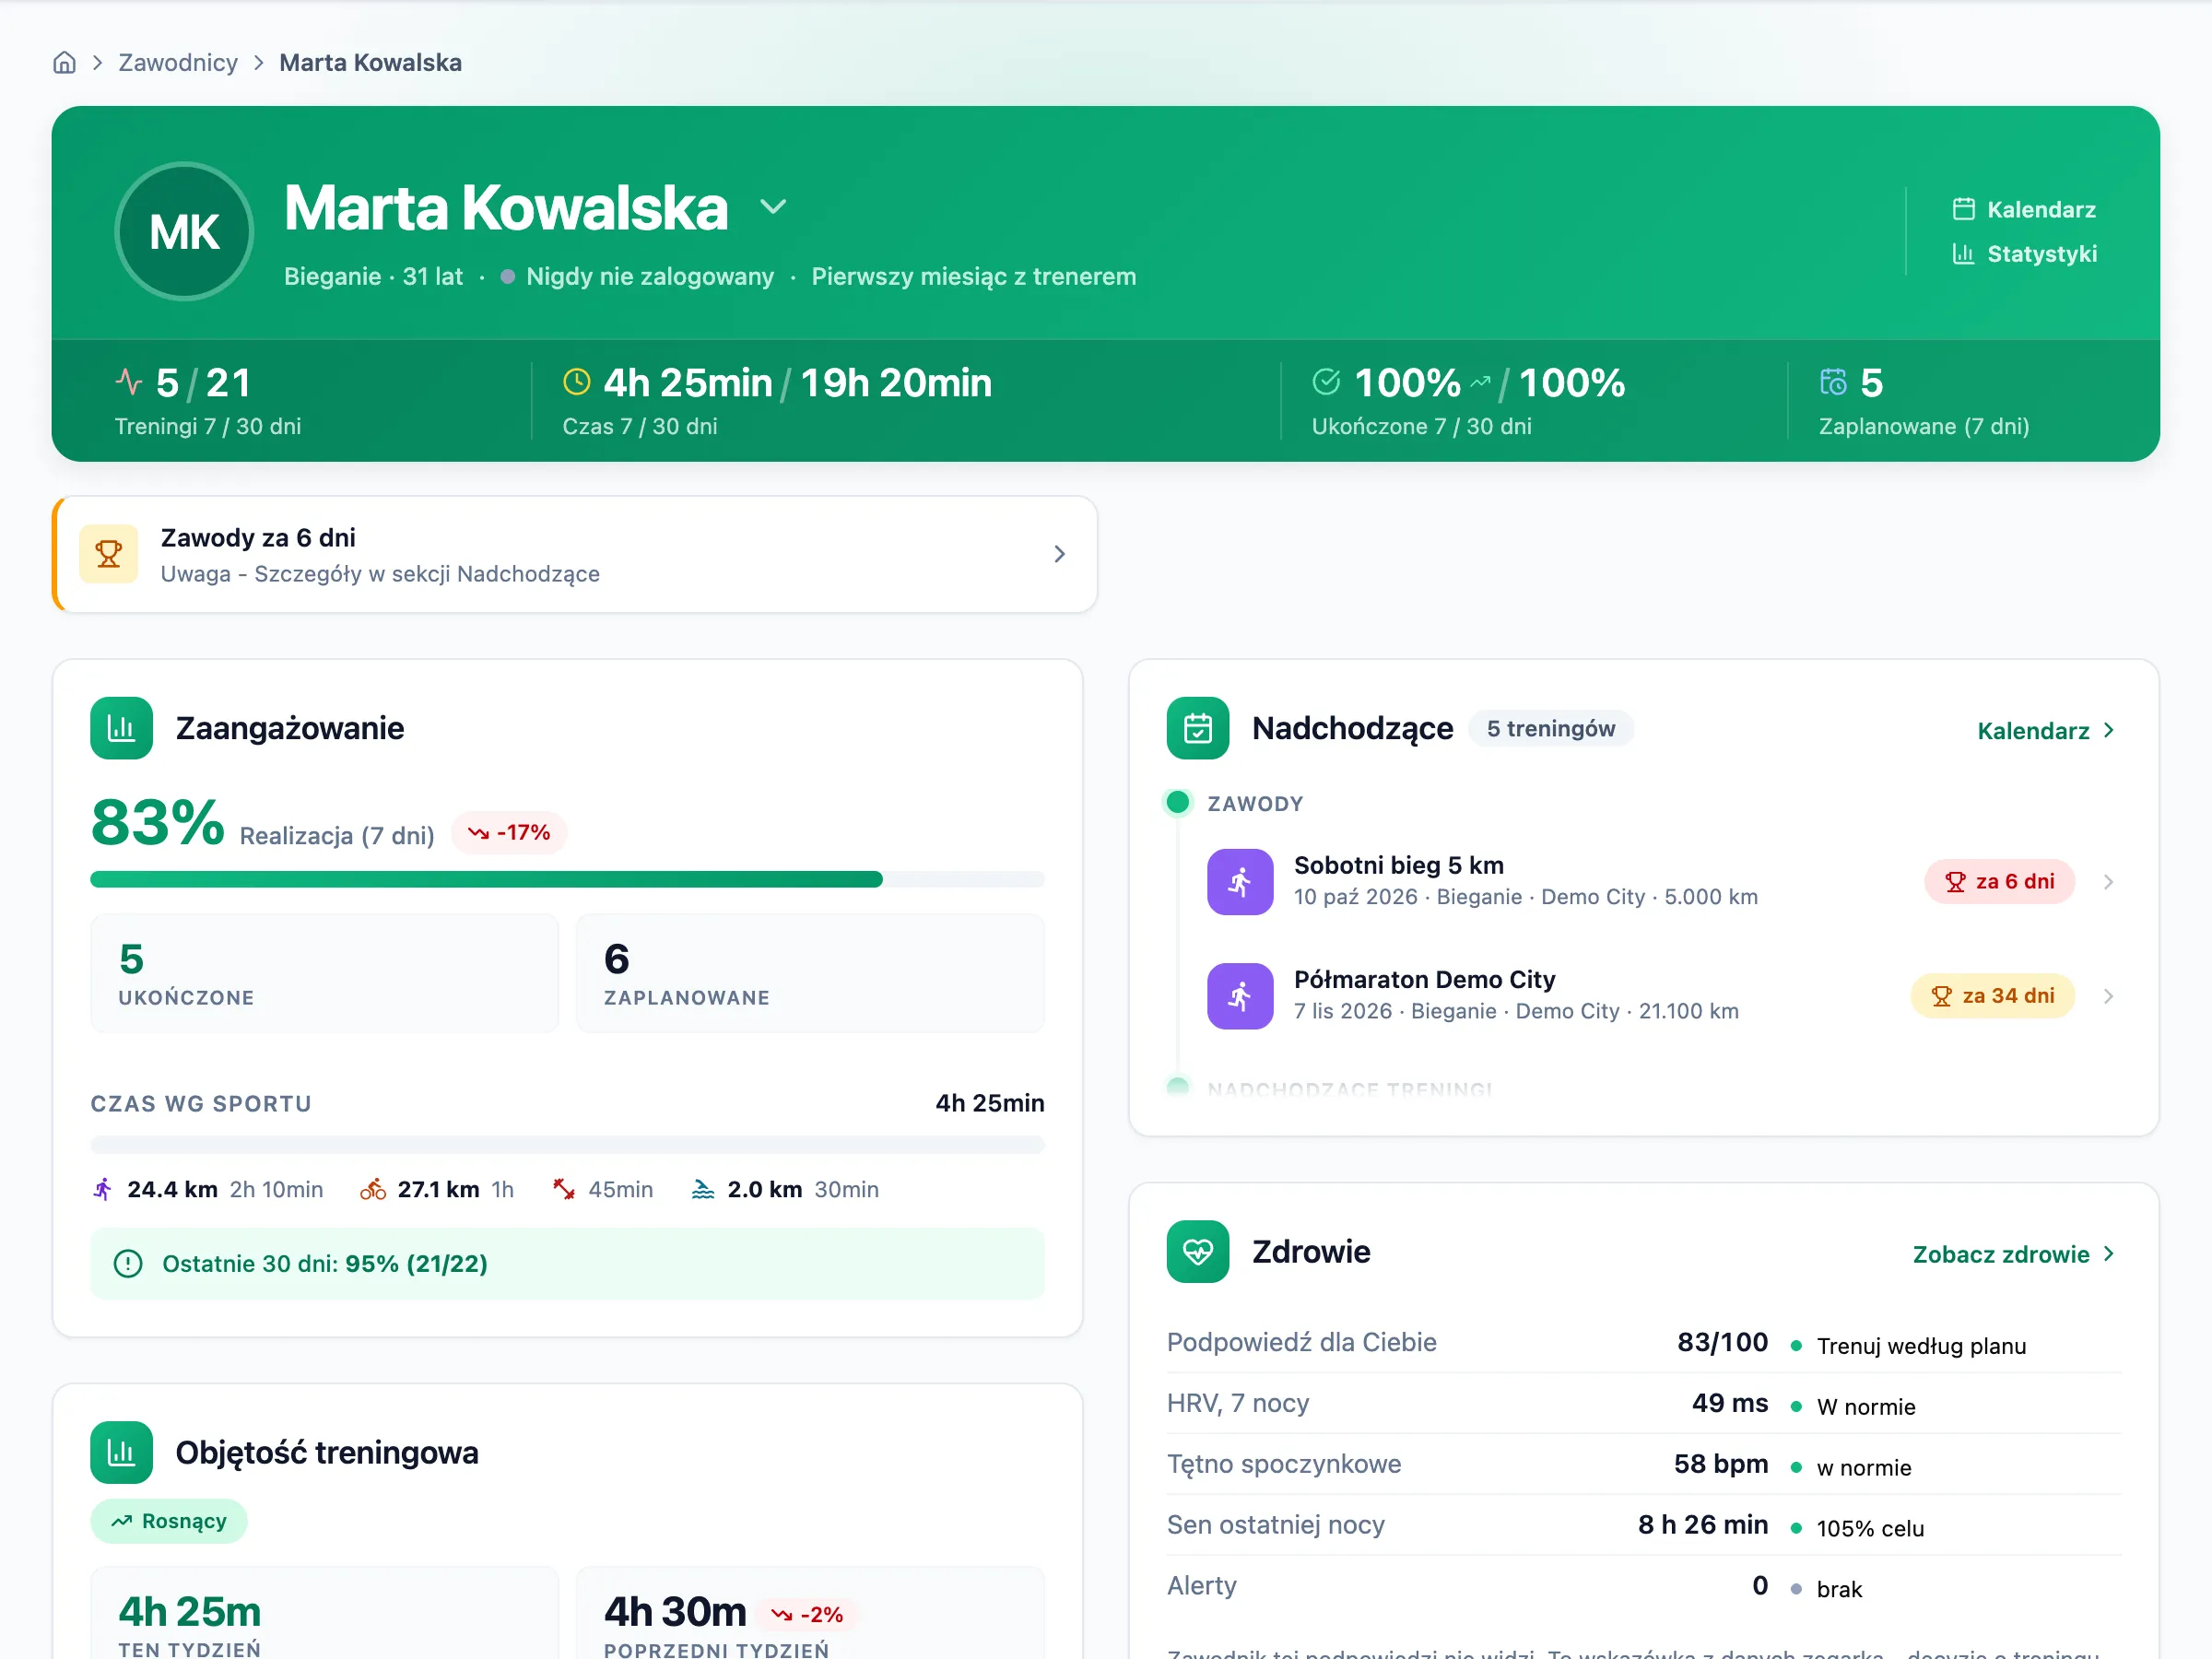This screenshot has width=2212, height=1659.
Task: Click the Zdrowie heart icon
Action: [x=1198, y=1252]
